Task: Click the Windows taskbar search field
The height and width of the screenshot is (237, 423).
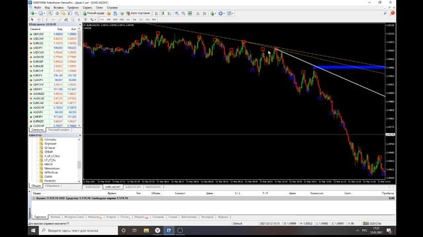Action: 79,230
